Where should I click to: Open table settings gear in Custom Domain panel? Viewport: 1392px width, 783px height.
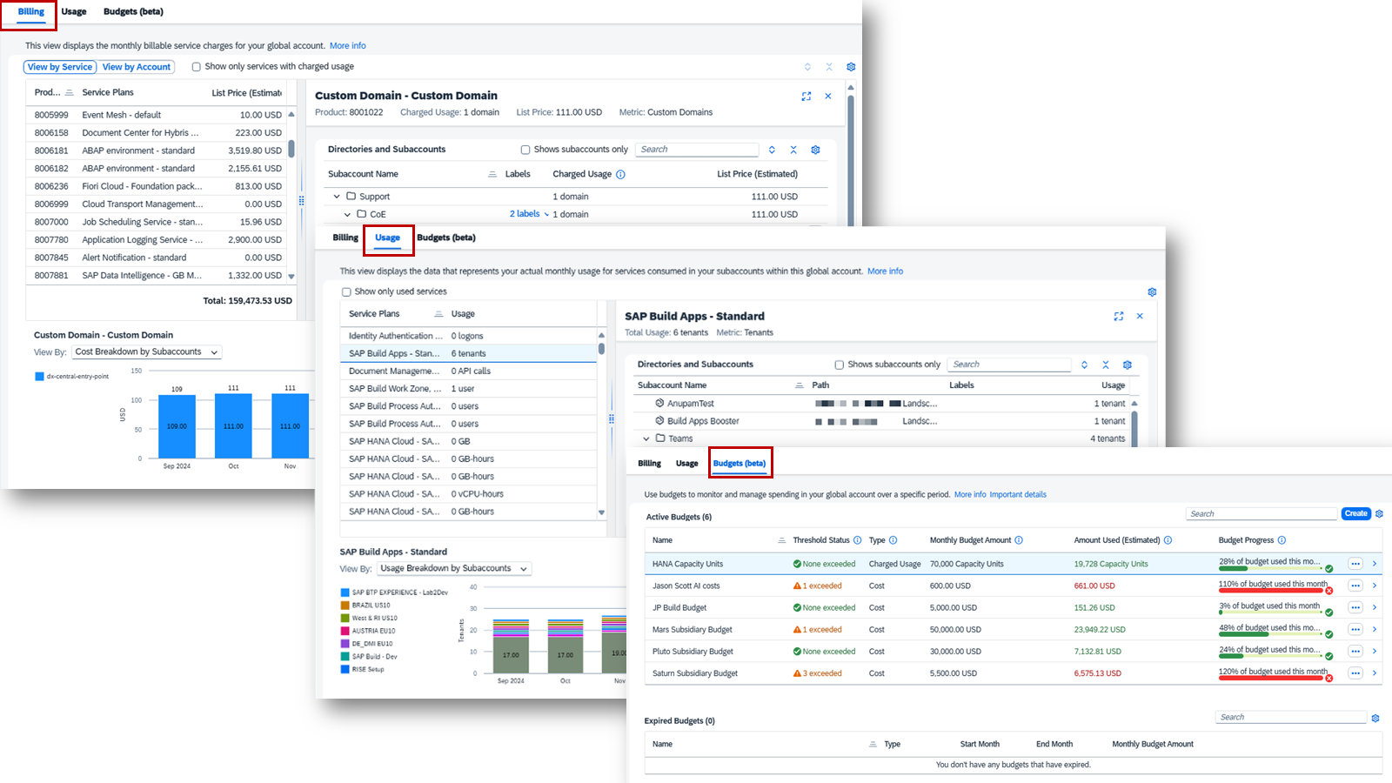click(815, 150)
